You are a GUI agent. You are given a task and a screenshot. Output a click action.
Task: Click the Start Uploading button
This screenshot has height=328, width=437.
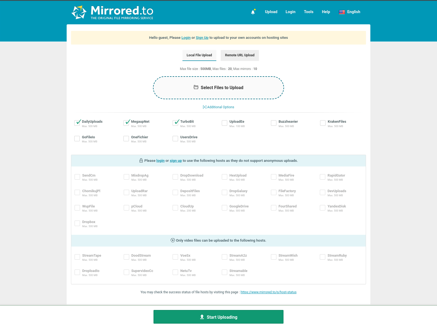(x=218, y=317)
